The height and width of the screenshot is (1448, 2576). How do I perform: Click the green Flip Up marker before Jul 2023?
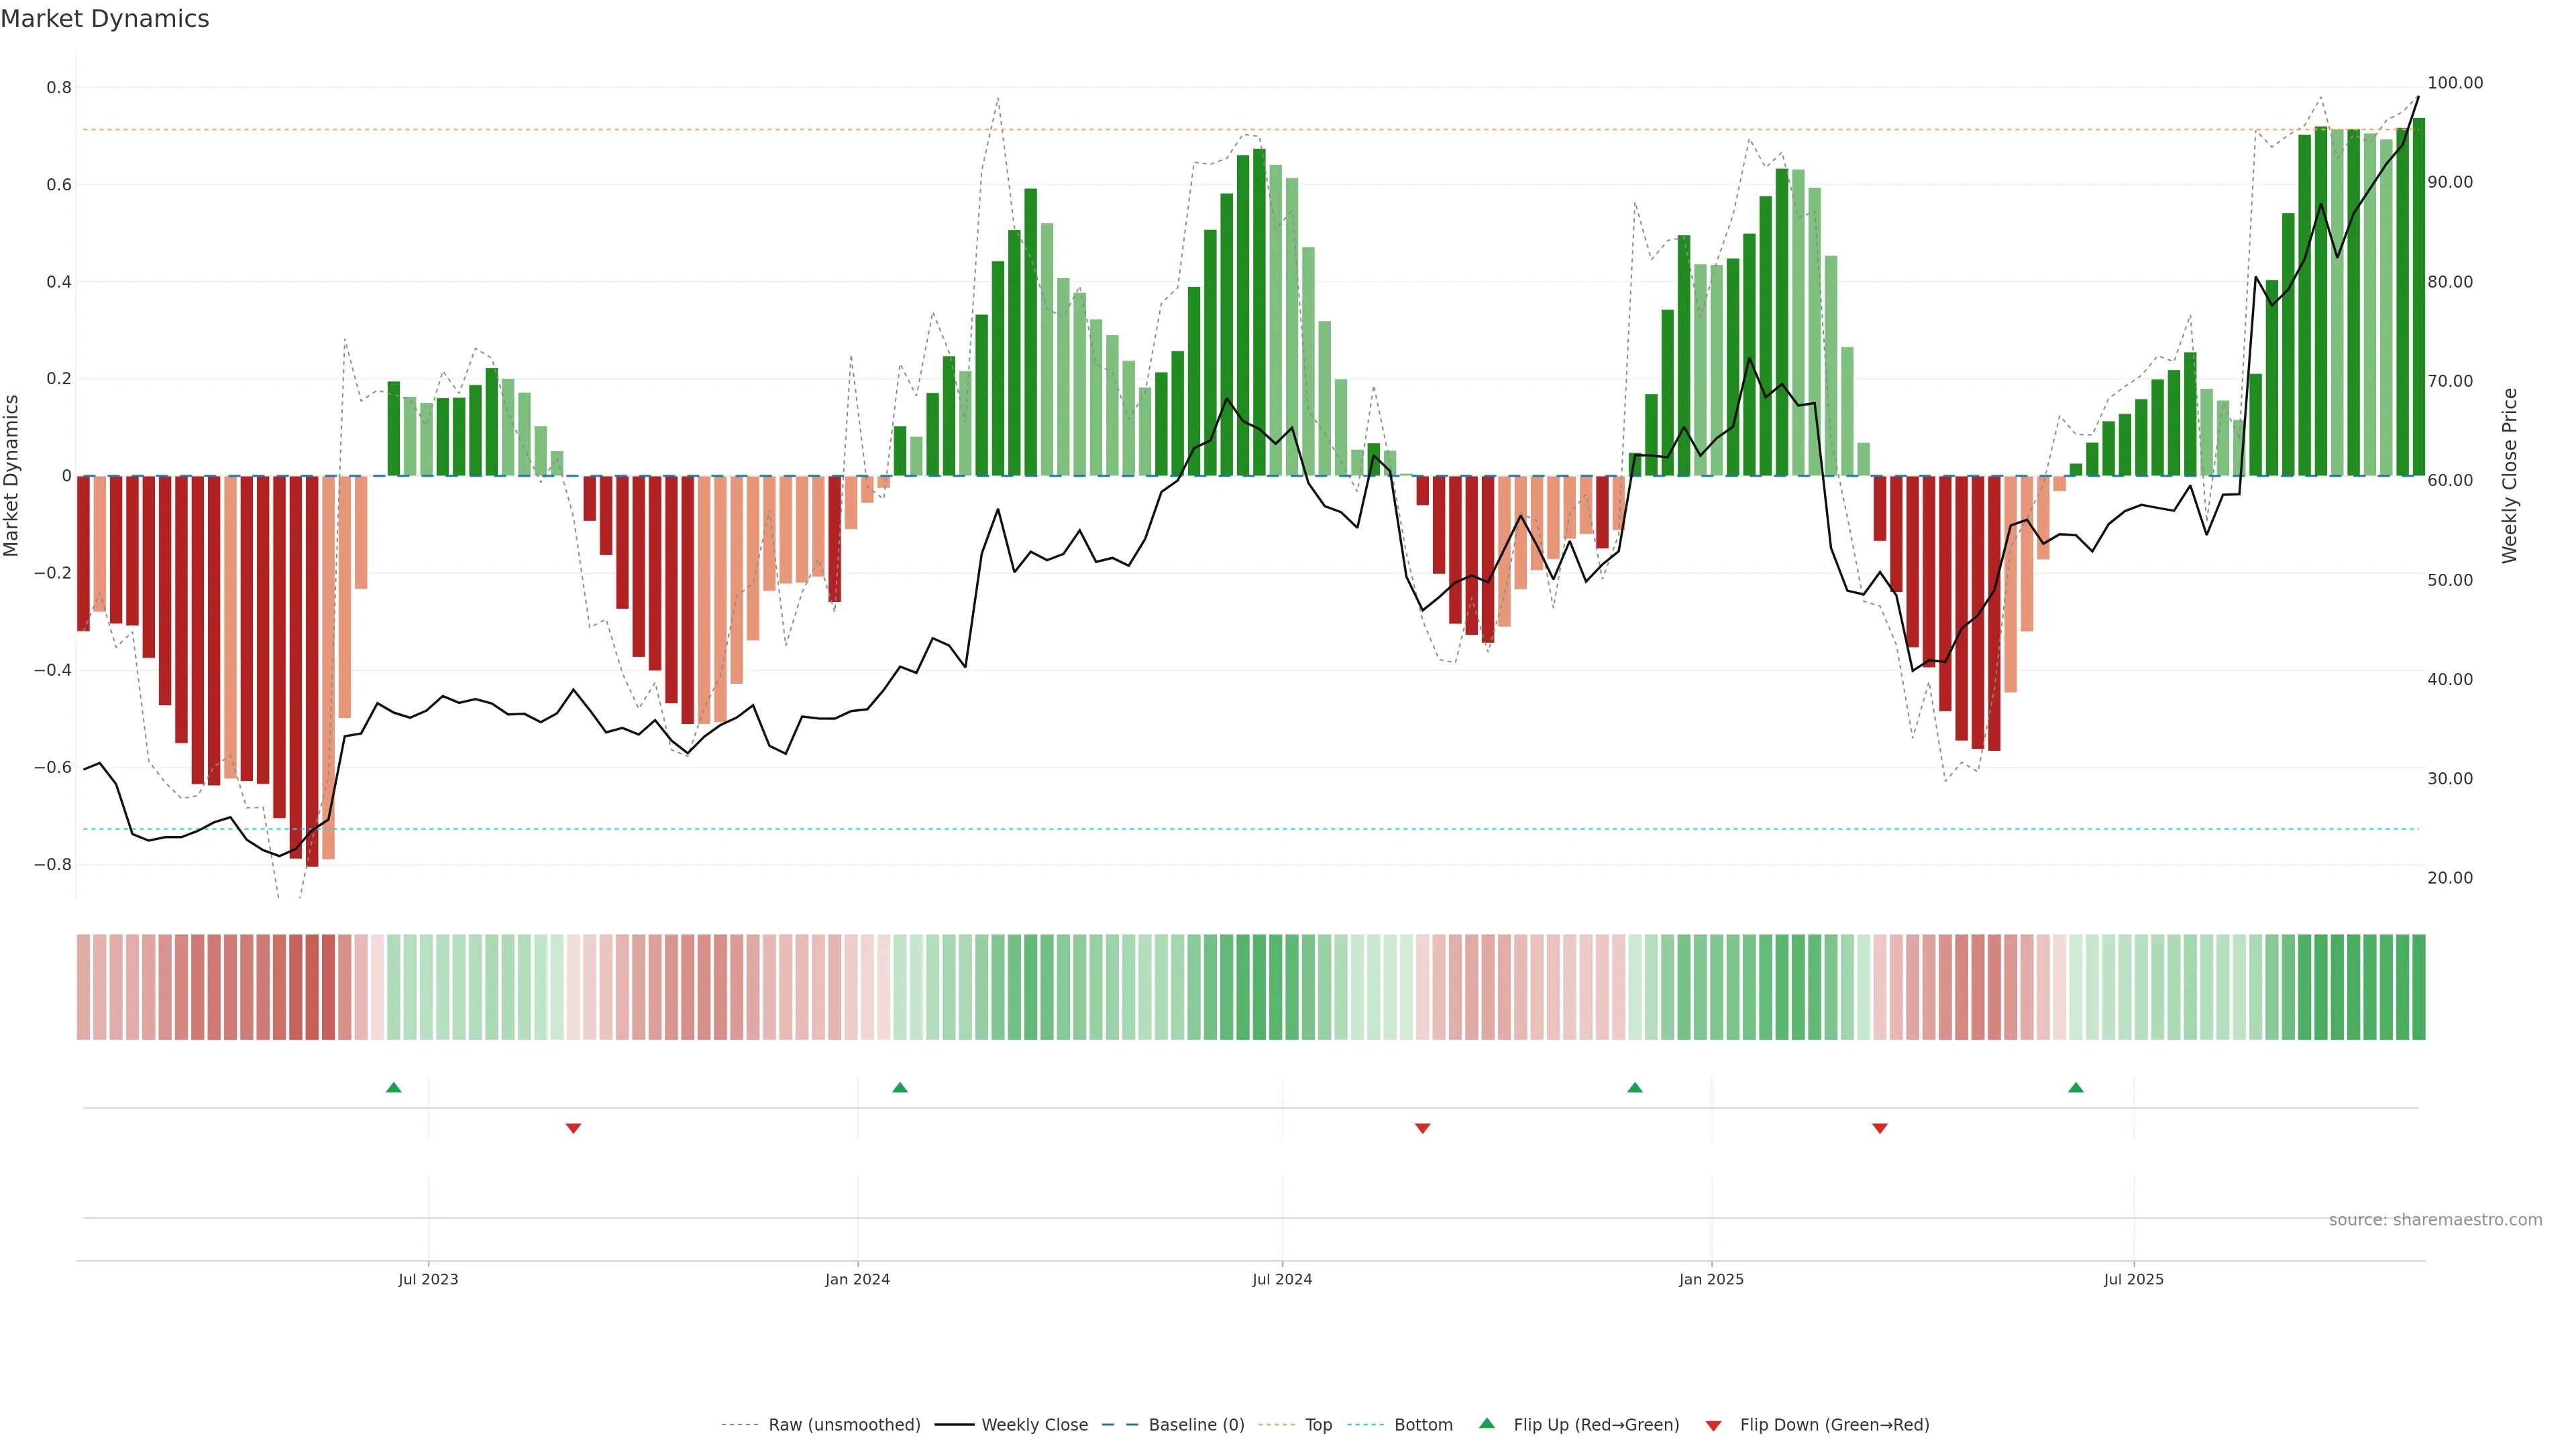click(x=393, y=1087)
